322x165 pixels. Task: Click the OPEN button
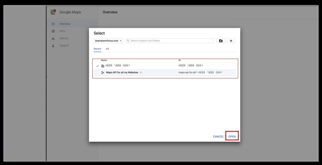tap(232, 137)
